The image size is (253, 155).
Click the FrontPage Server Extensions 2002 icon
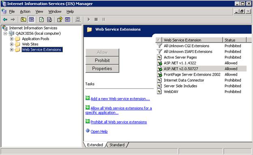coord(159,74)
